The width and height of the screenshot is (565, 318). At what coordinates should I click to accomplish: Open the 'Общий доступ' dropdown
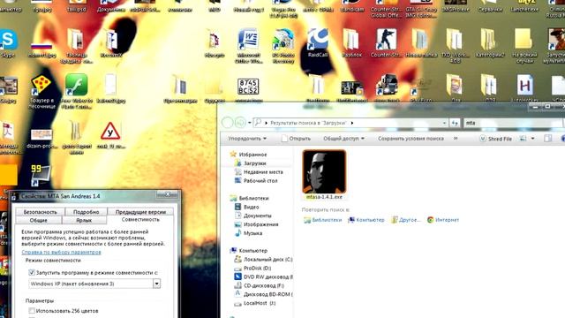click(x=343, y=139)
